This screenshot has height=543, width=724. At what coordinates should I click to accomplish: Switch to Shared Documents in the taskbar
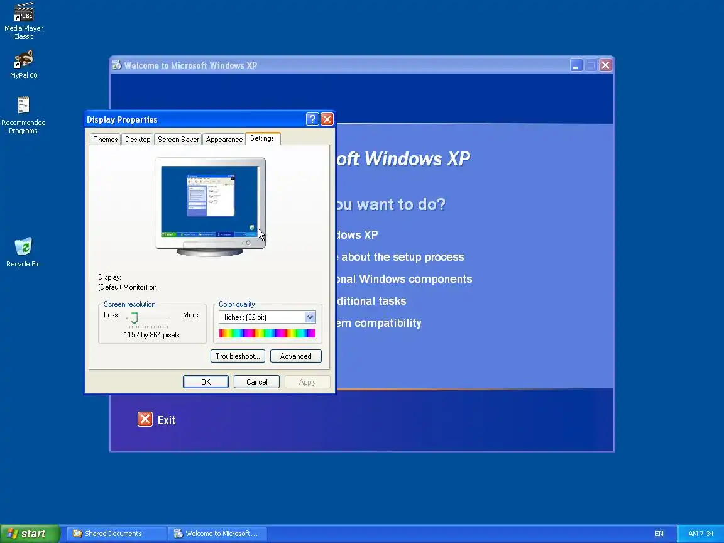(116, 534)
